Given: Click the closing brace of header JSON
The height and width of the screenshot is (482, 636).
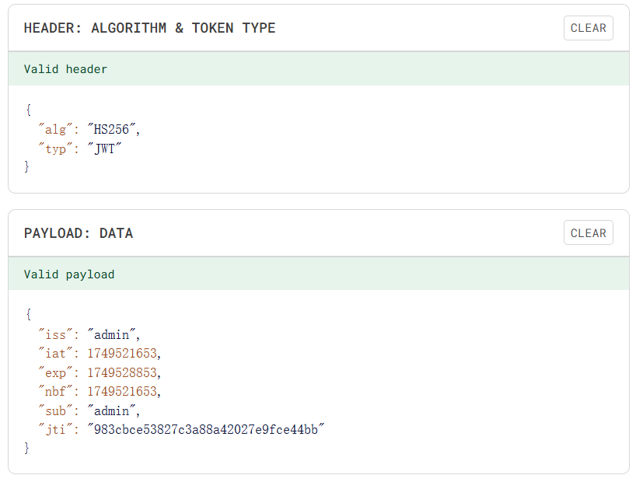Looking at the screenshot, I should pos(26,166).
